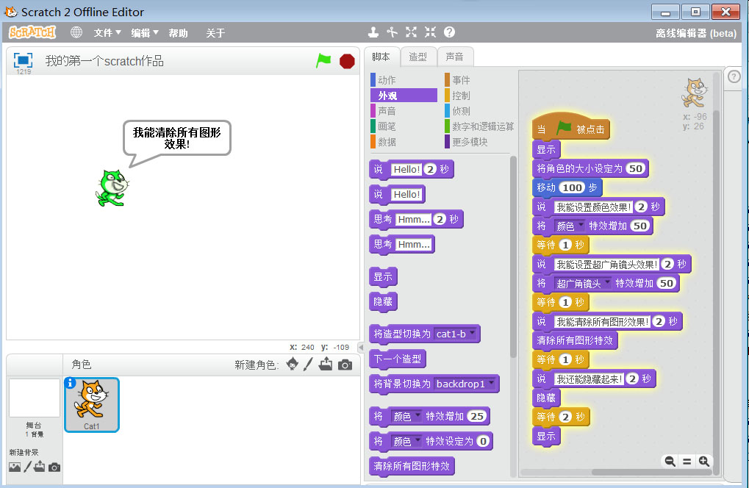Open the help panel question mark at right edge
The width and height of the screenshot is (749, 488).
pos(734,76)
